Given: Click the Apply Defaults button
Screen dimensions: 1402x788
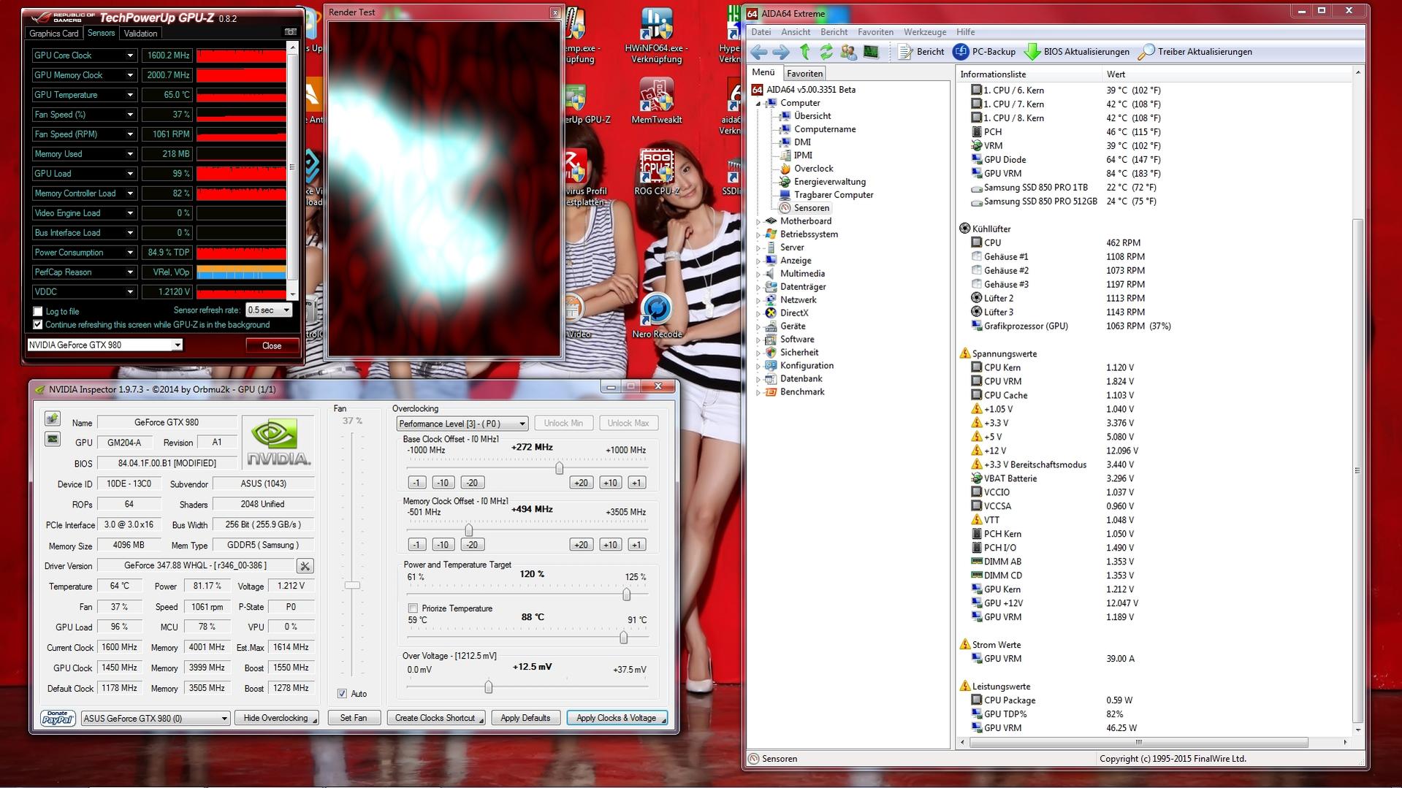Looking at the screenshot, I should pos(525,719).
